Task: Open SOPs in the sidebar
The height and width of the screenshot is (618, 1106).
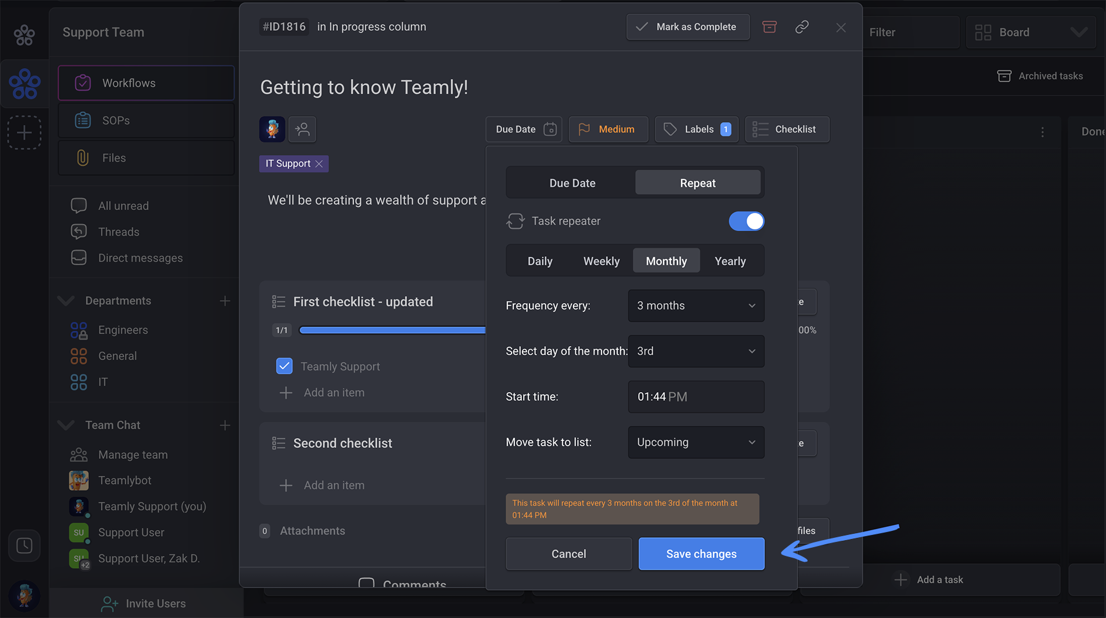Action: (146, 120)
